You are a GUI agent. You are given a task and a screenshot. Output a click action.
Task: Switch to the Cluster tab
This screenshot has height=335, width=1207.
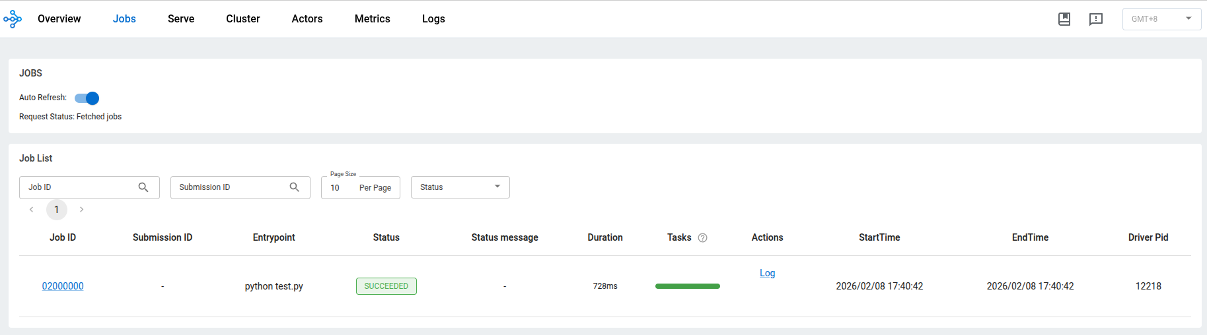242,19
